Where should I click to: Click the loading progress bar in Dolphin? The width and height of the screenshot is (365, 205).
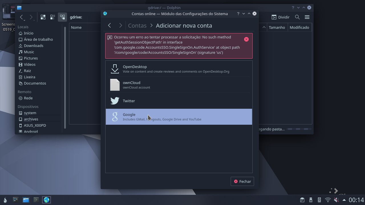299,129
